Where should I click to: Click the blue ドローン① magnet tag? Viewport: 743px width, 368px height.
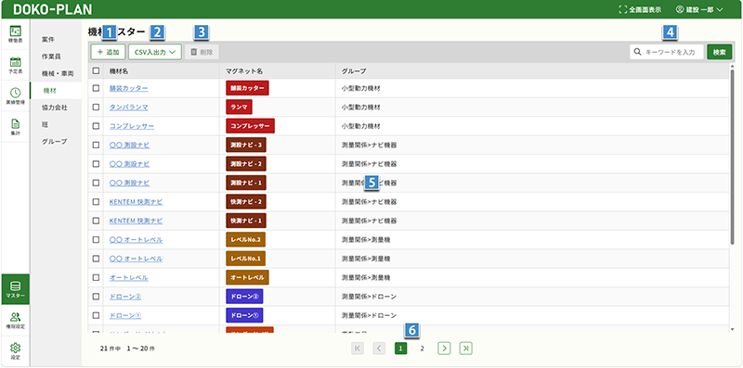[244, 315]
